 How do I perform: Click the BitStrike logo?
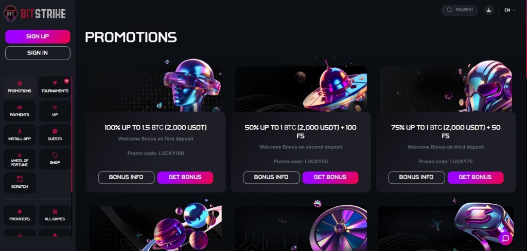tap(35, 13)
